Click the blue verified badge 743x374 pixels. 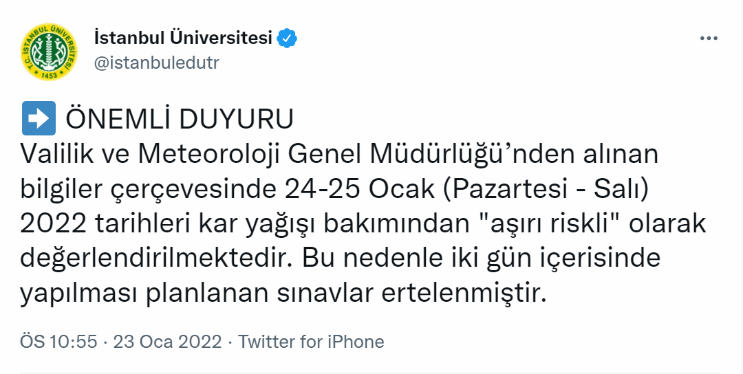(287, 38)
